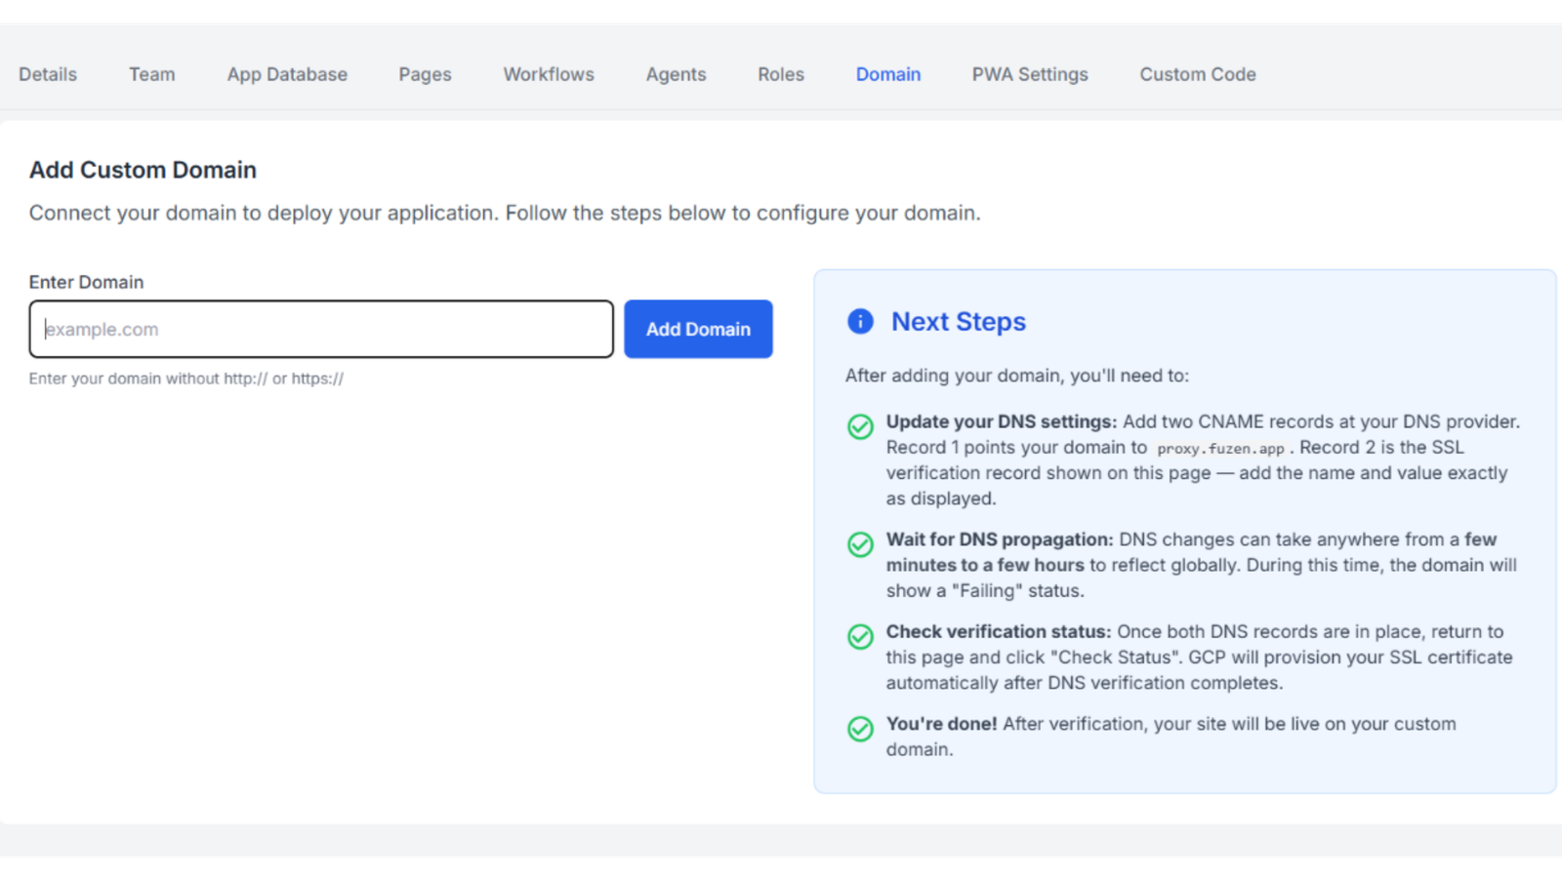Click the hint about http:// or https://
Image resolution: width=1562 pixels, height=878 pixels.
point(186,379)
